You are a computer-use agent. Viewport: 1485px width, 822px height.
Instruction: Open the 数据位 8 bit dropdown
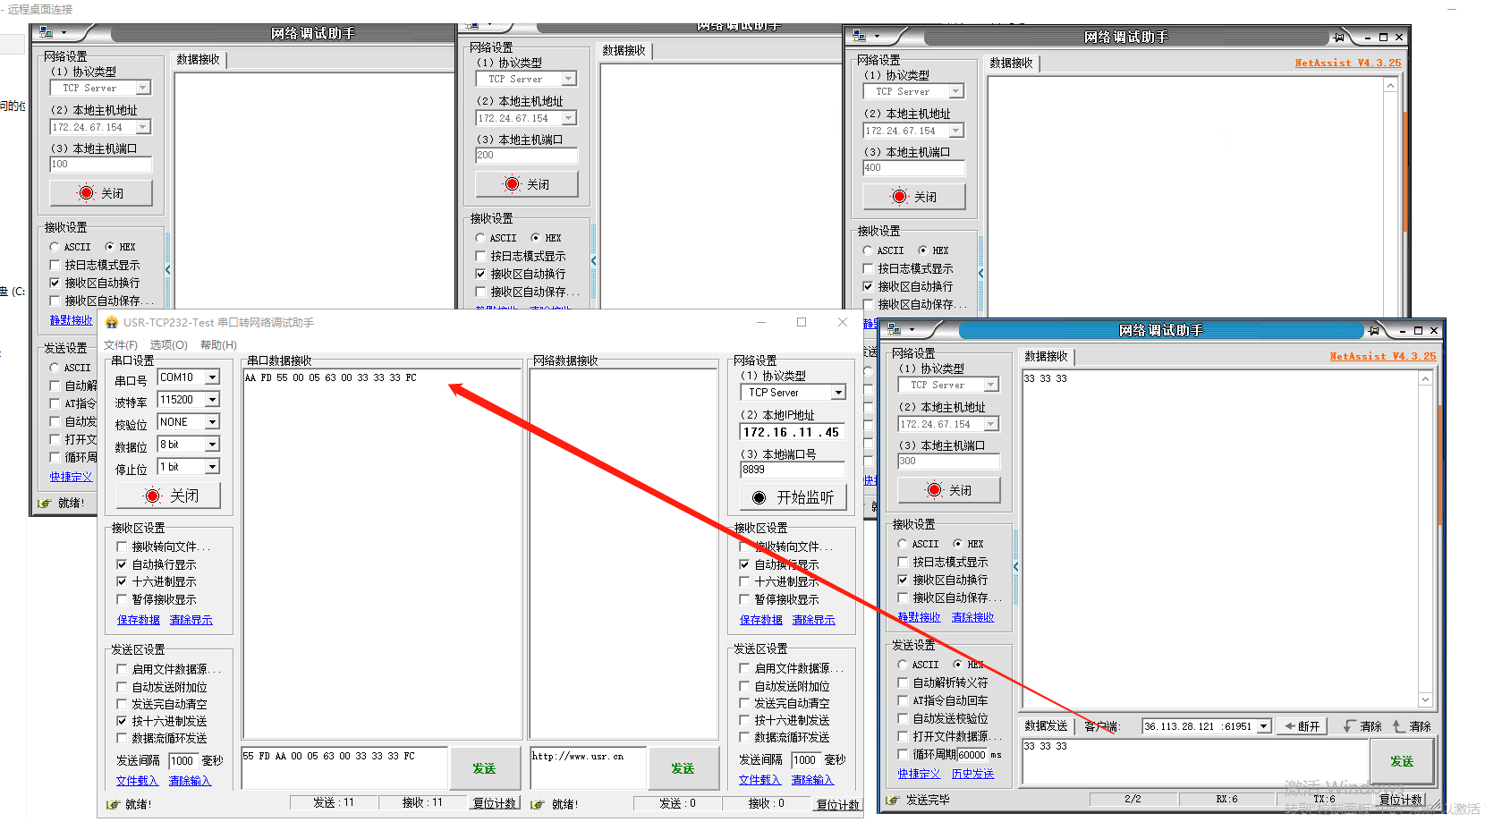(213, 445)
